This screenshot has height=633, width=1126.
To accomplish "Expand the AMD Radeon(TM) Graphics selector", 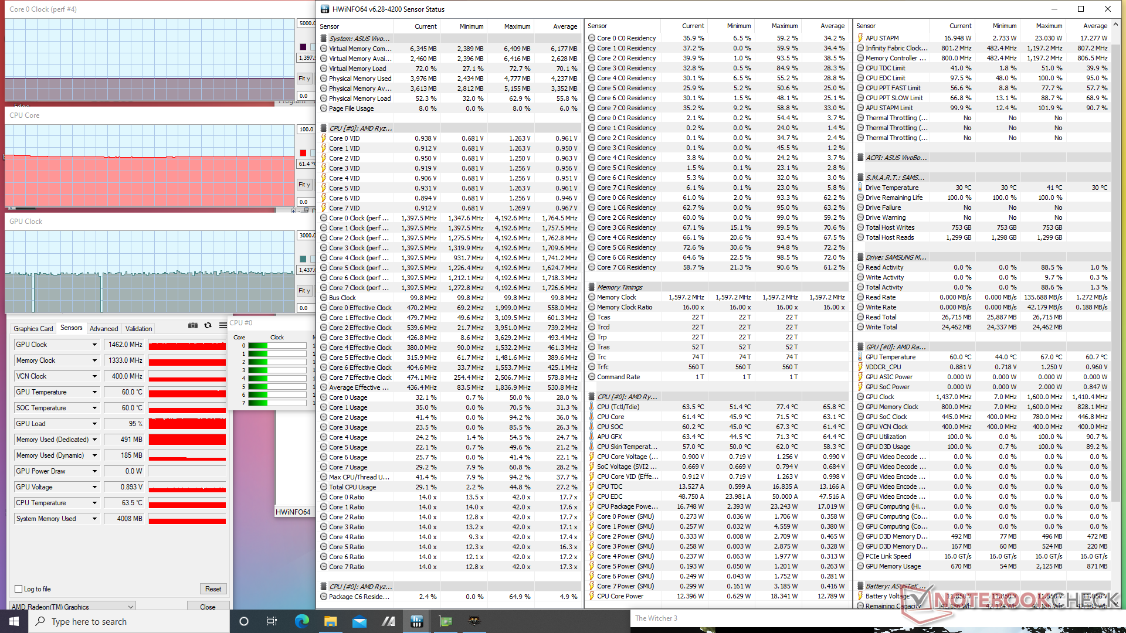I will pyautogui.click(x=131, y=607).
